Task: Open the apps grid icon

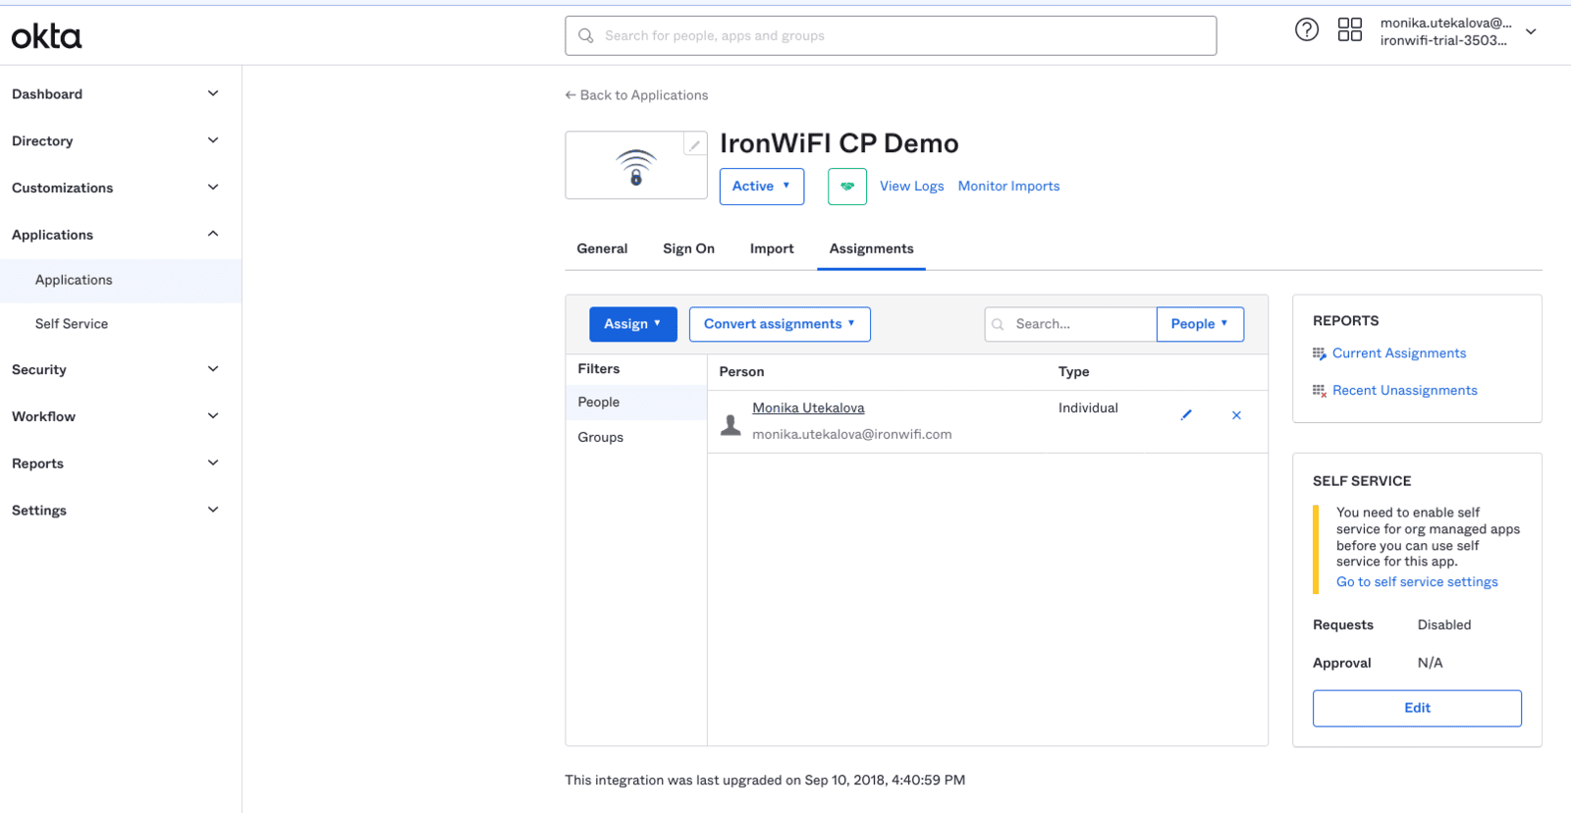Action: (1350, 29)
